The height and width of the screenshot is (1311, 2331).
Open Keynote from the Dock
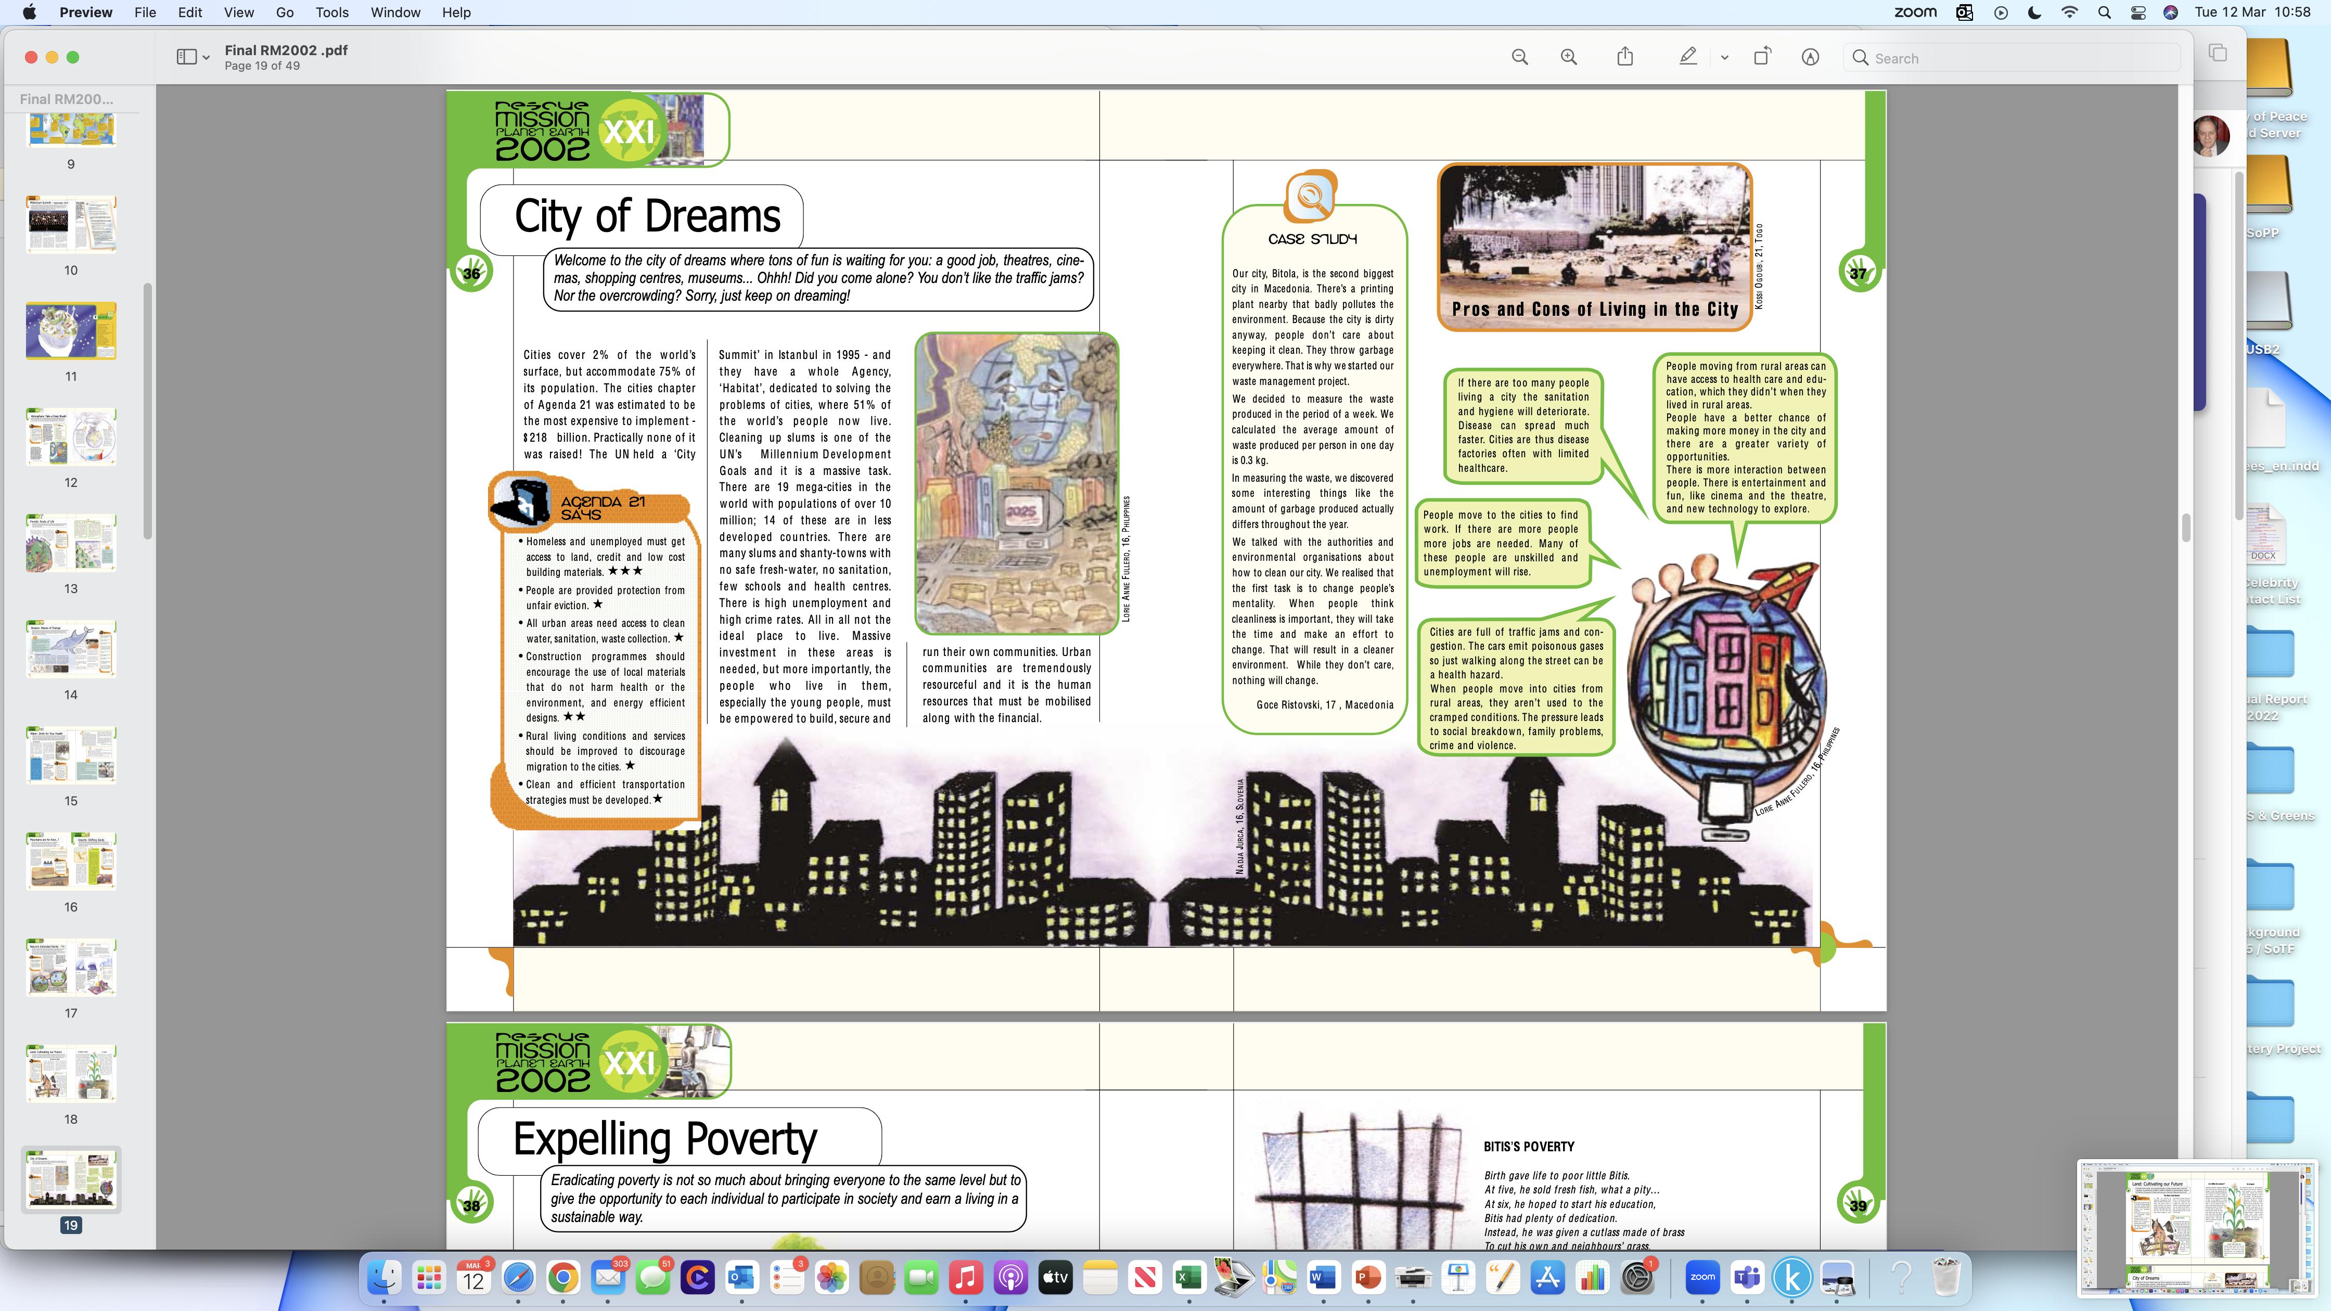pos(1458,1278)
